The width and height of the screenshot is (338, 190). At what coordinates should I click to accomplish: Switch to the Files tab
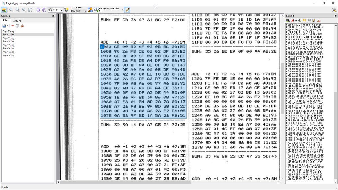(6, 21)
